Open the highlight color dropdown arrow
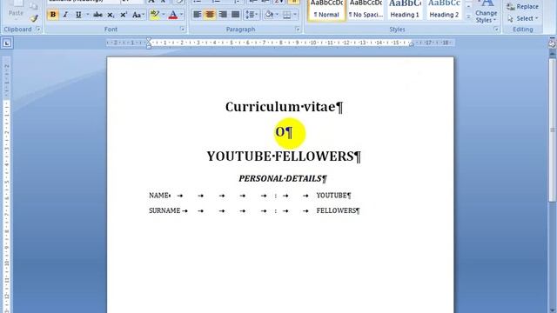 pos(164,15)
